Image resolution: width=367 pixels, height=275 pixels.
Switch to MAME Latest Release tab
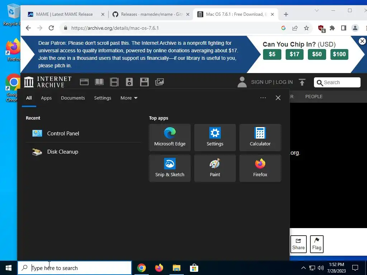(x=64, y=14)
